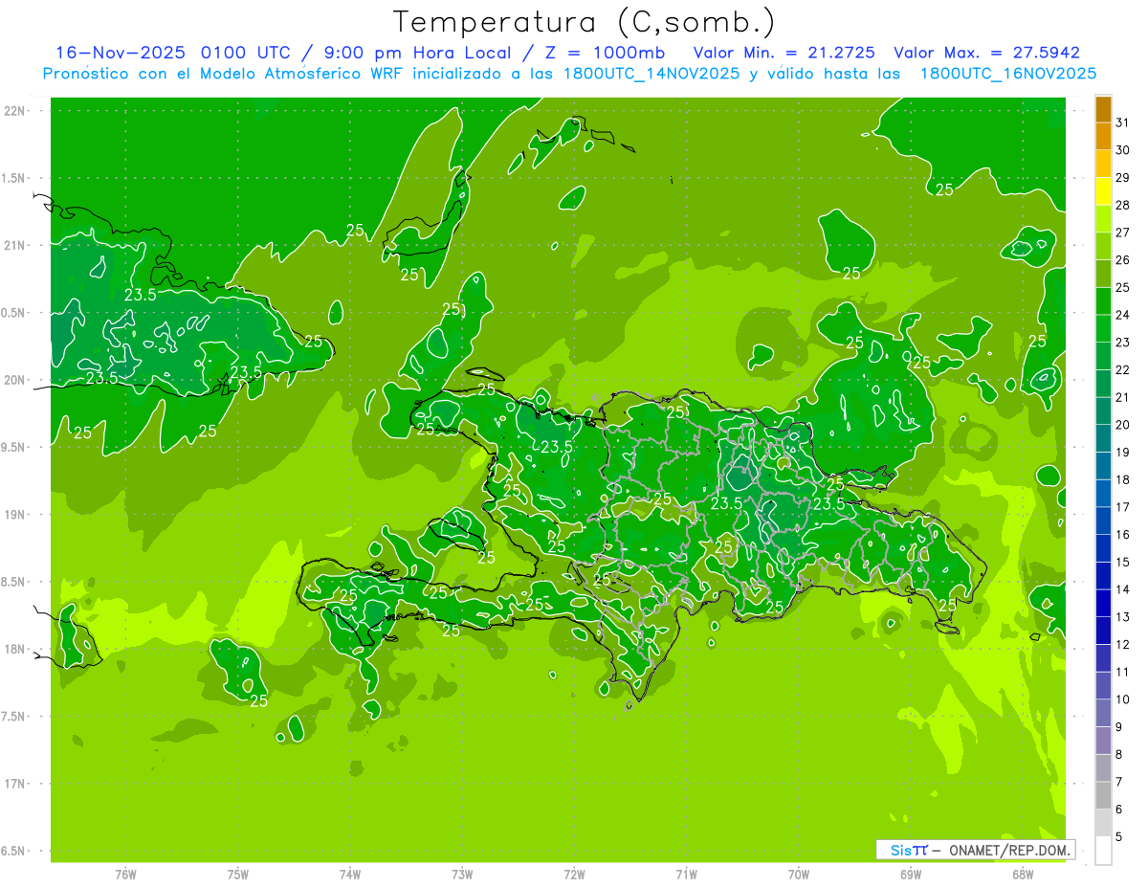Click the "72W" longitude label

point(574,875)
